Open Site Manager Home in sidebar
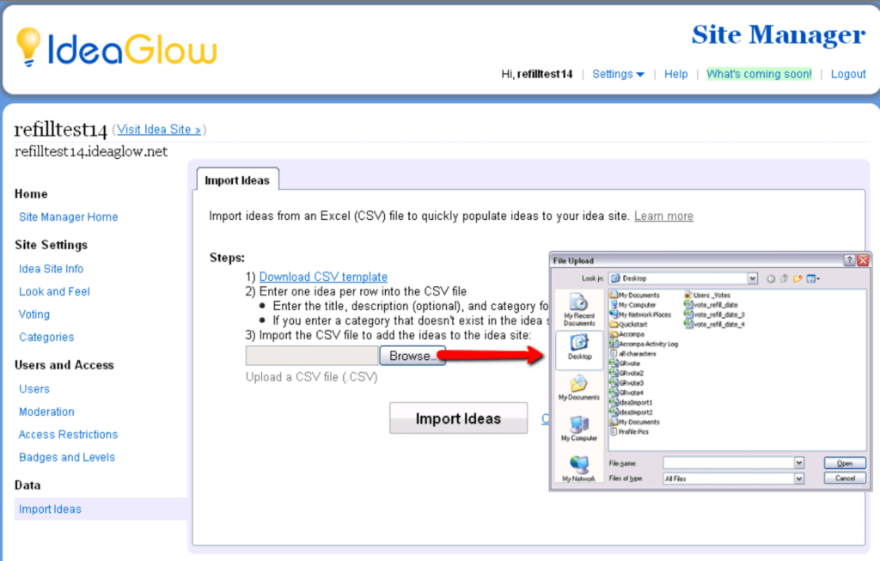The image size is (880, 561). point(69,217)
